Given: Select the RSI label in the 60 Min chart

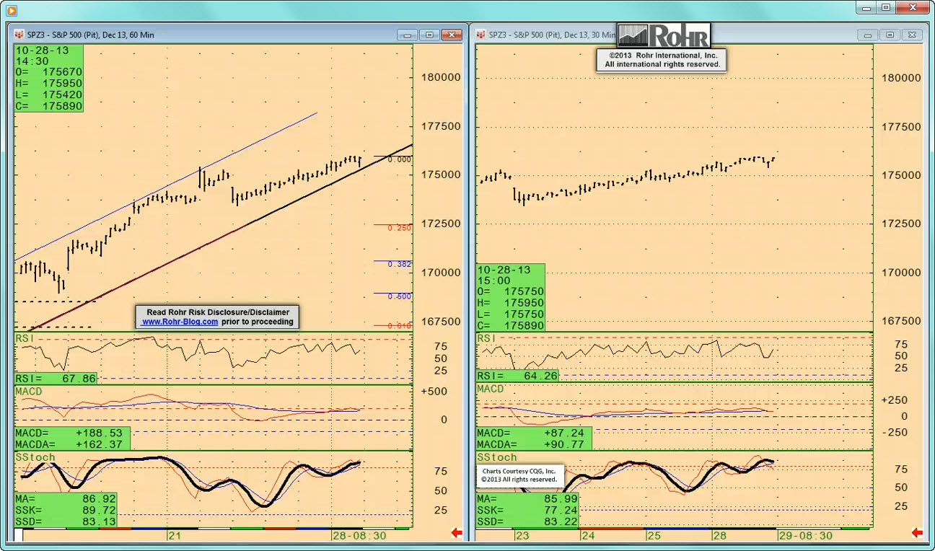Looking at the screenshot, I should point(25,338).
